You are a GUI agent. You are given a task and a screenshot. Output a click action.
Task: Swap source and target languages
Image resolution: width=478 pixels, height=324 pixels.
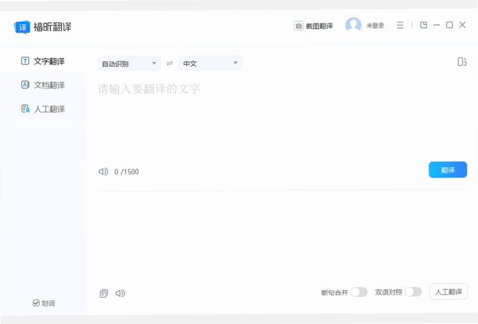pyautogui.click(x=170, y=63)
